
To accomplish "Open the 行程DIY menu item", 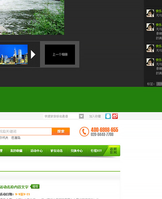I will point(96,151).
